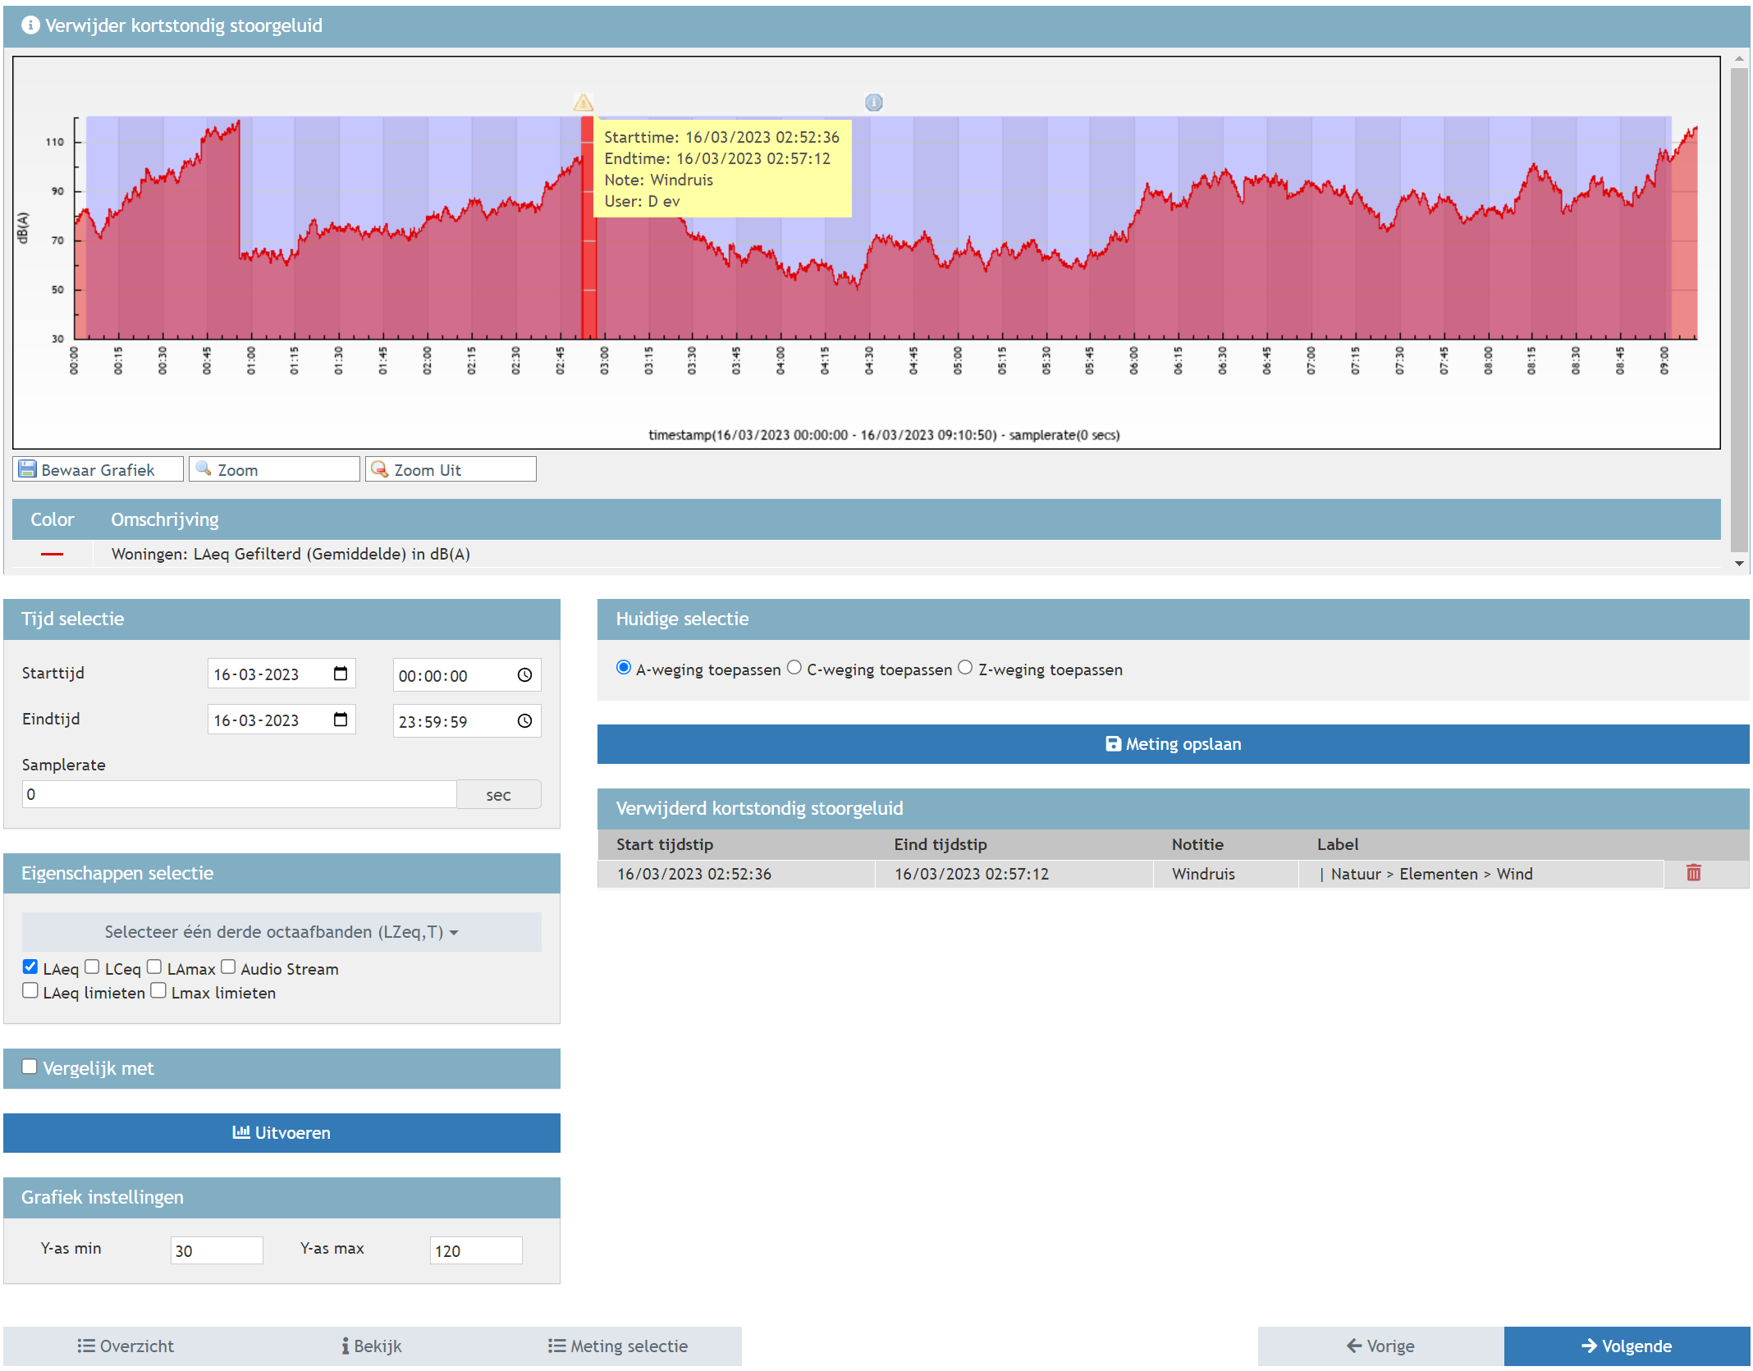Click the Volgende button

[x=1626, y=1346]
